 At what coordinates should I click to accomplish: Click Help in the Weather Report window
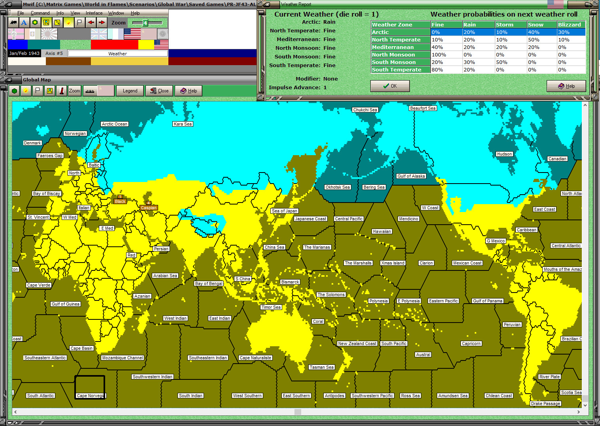[x=566, y=86]
